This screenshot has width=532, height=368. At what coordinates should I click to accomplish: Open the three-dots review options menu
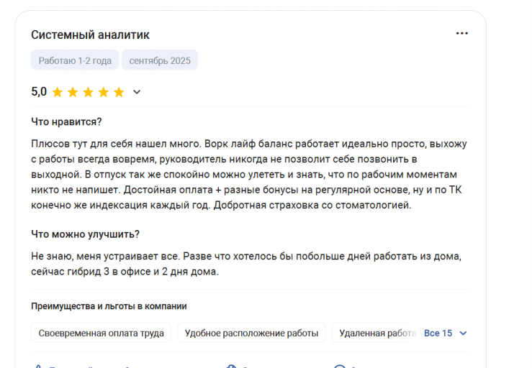click(x=461, y=33)
